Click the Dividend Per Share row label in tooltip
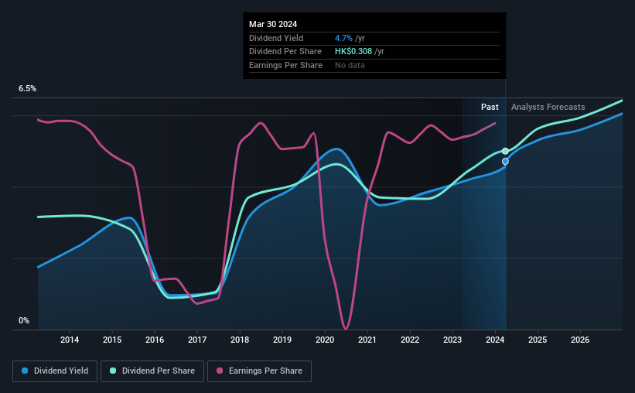 pos(285,52)
